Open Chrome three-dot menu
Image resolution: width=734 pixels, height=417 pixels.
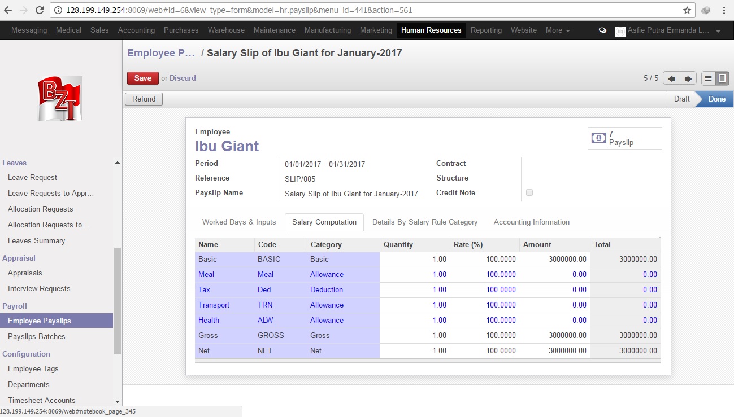point(724,10)
